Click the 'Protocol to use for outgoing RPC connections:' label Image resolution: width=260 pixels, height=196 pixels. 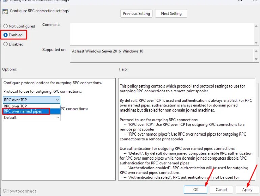[x=42, y=91]
